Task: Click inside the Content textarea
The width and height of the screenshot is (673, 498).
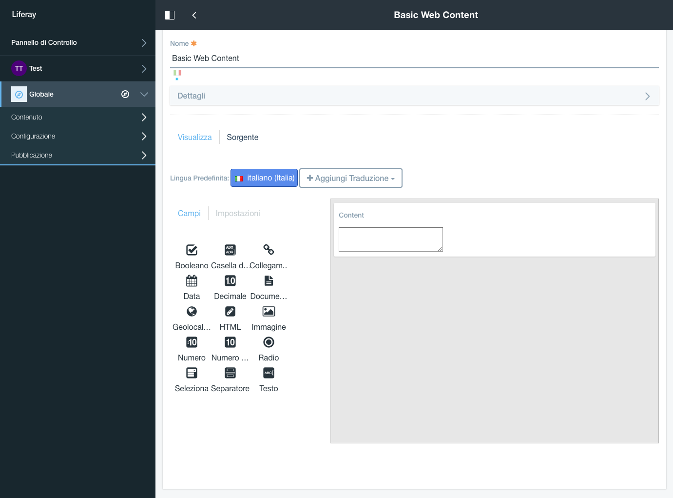Action: tap(391, 239)
